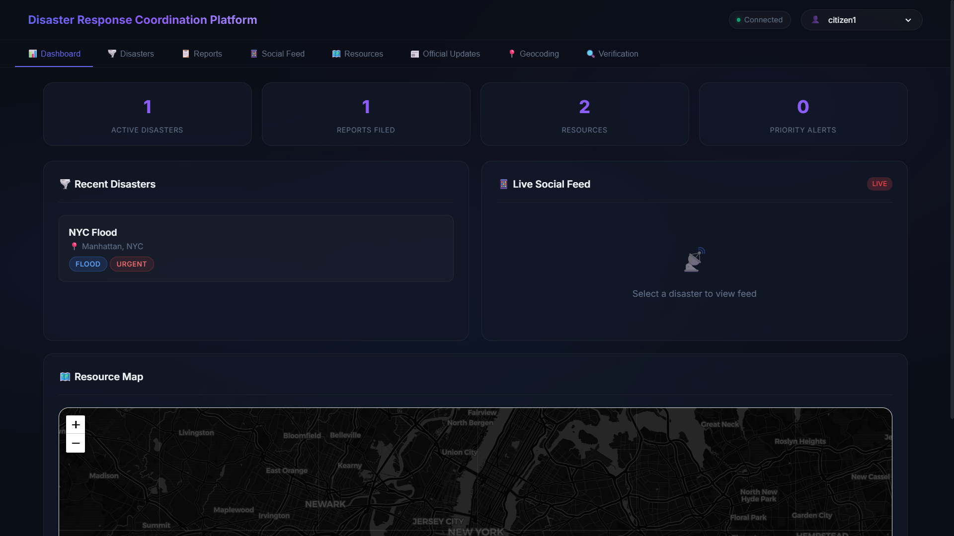Click the satellite dish icon in Live Social Feed
The image size is (954, 536).
694,259
